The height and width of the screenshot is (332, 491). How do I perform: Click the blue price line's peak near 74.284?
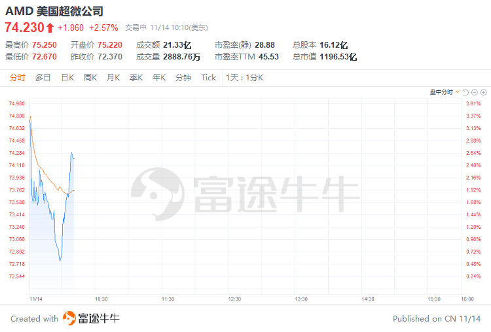72,153
